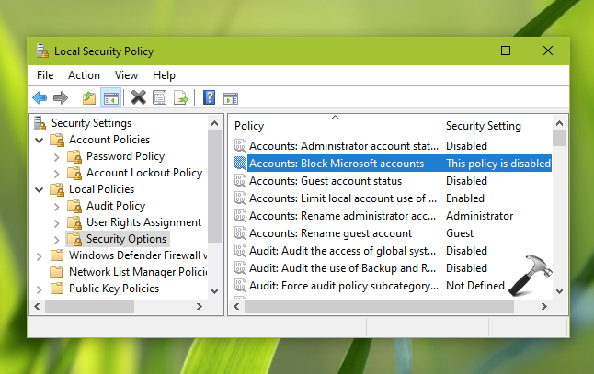Open Properties via toolbar icon
The image size is (594, 374).
point(159,97)
